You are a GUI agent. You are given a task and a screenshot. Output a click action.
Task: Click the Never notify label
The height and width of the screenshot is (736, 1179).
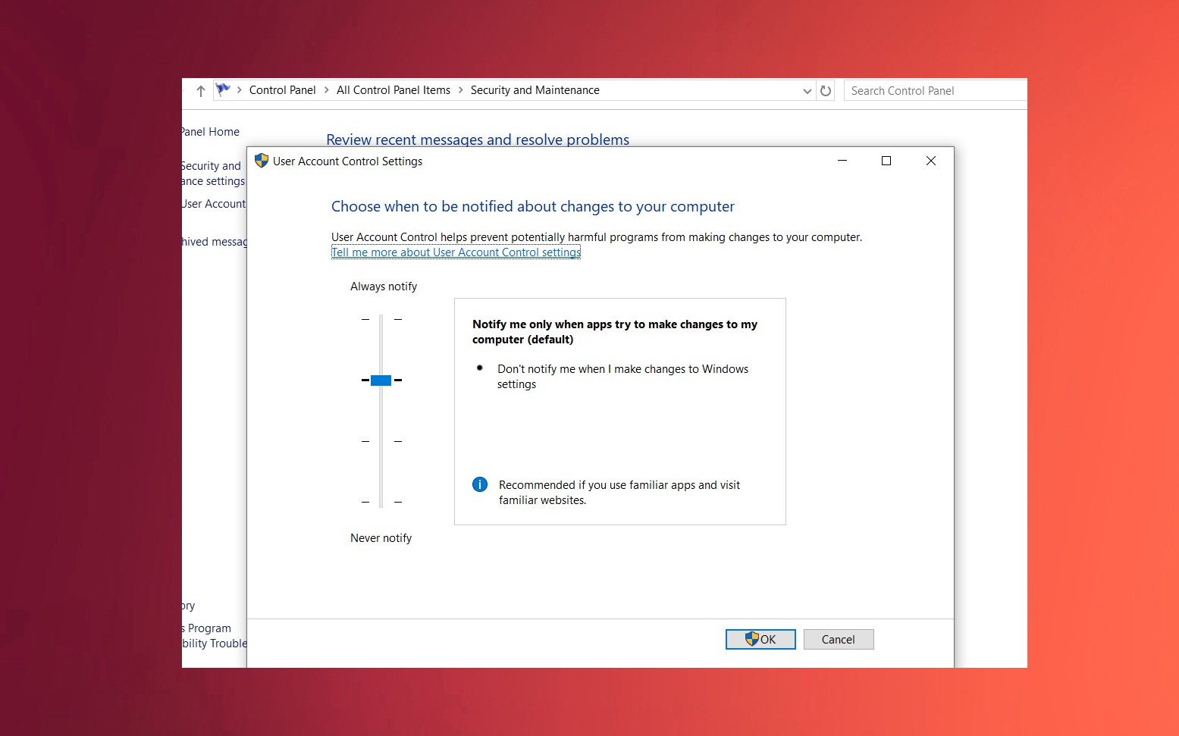(x=381, y=538)
